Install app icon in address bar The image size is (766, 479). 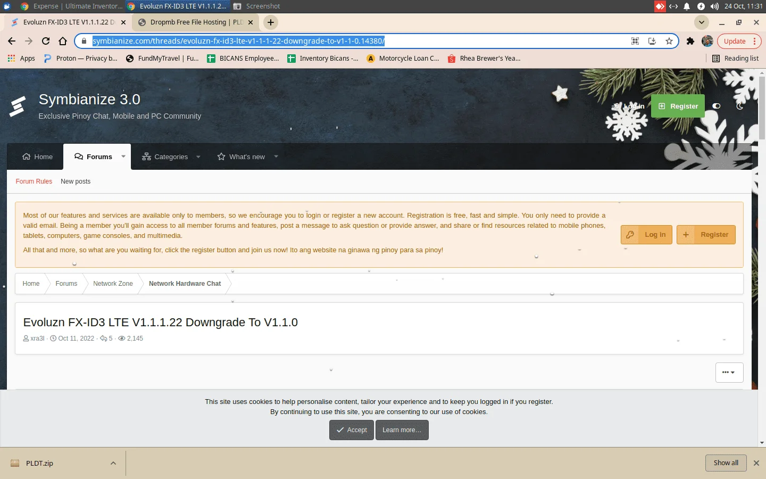pyautogui.click(x=652, y=41)
